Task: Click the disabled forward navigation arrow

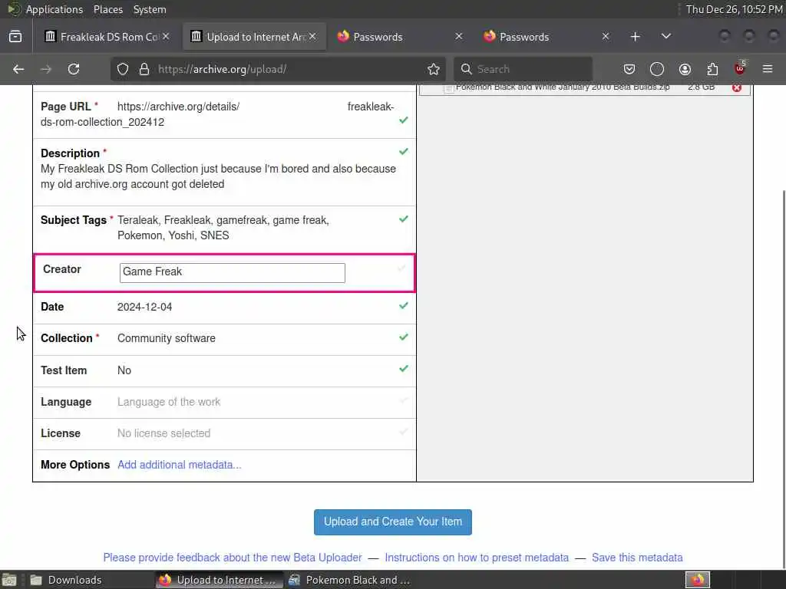Action: click(45, 69)
